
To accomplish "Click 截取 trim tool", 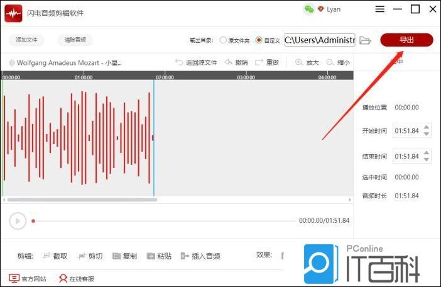I will (55, 256).
